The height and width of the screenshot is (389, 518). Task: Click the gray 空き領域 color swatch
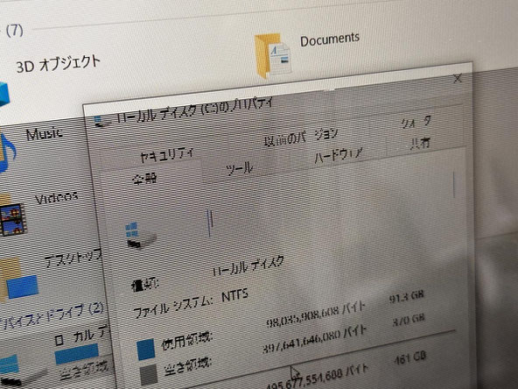coord(149,375)
